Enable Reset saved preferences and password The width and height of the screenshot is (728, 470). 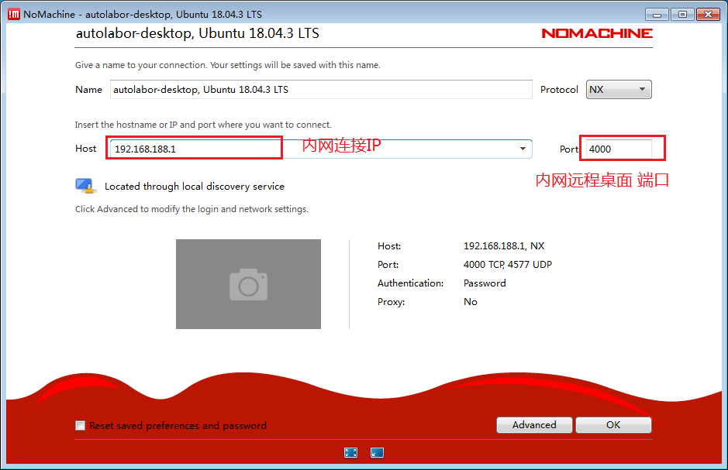80,425
